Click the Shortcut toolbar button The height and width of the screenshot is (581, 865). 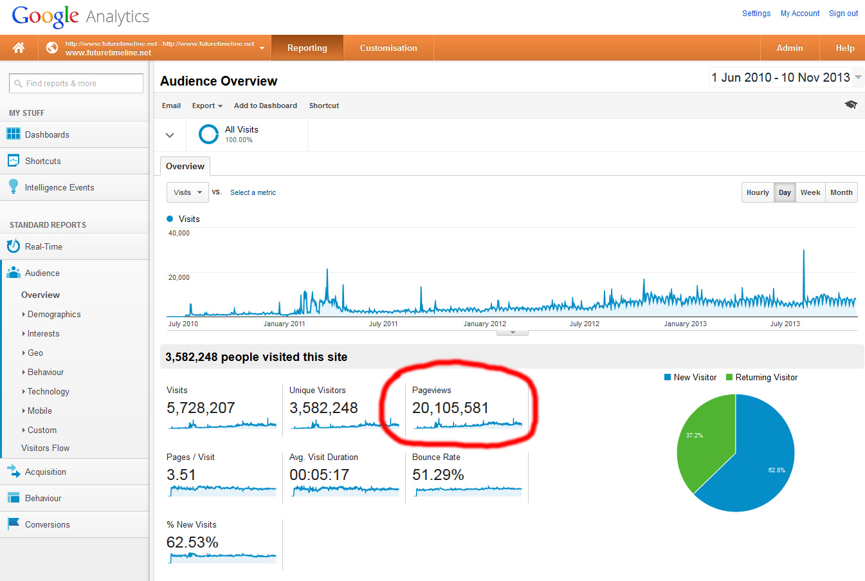pos(324,106)
